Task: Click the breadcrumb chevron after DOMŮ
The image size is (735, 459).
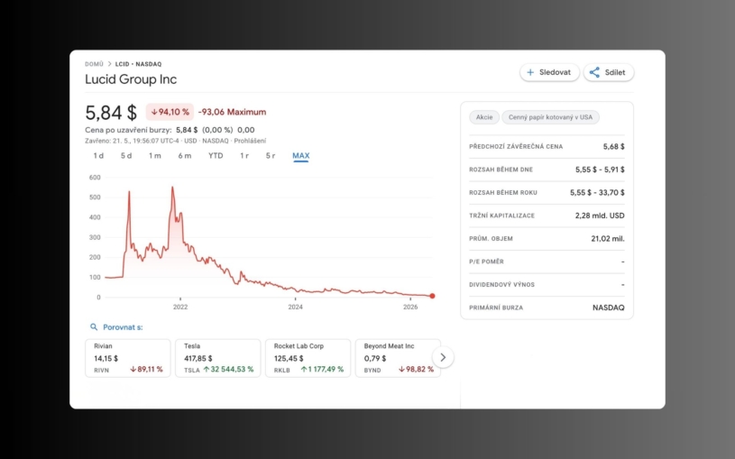Action: click(109, 64)
